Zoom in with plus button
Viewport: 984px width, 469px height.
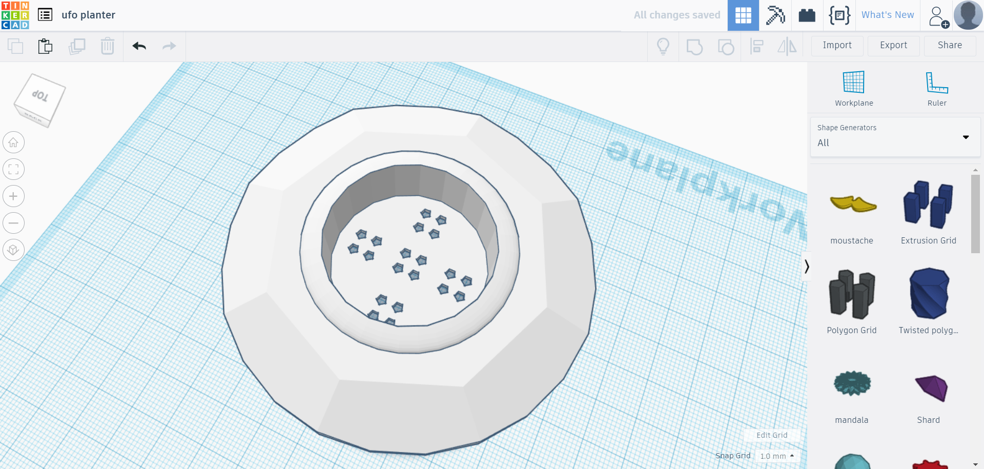pos(14,196)
